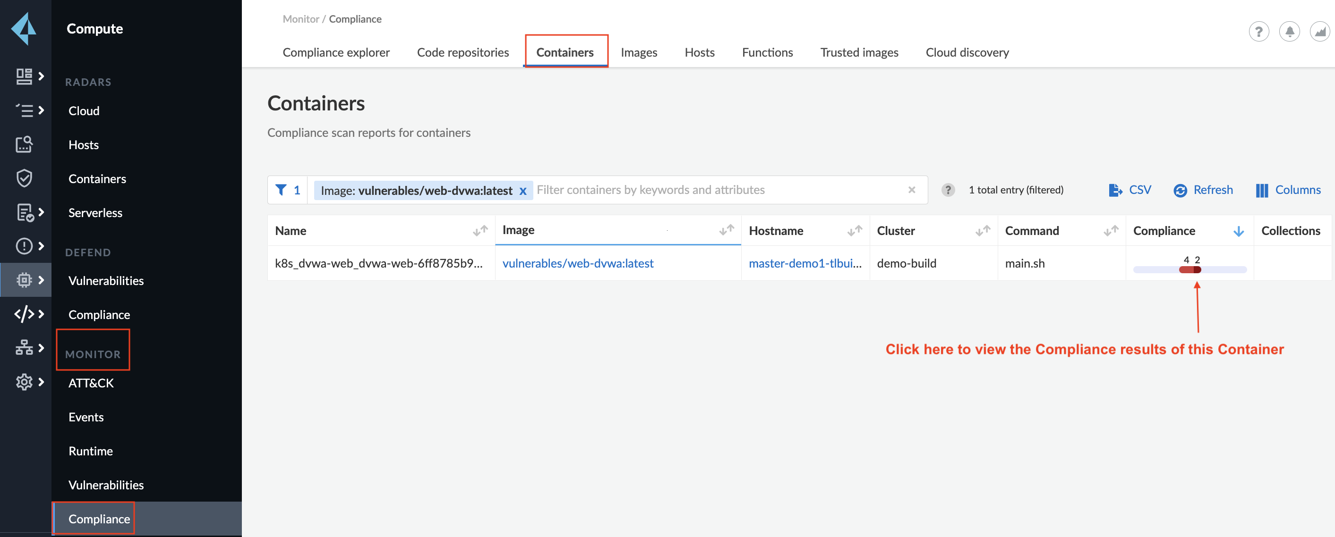Click the funnel filter icon
1335x537 pixels.
[x=281, y=190]
